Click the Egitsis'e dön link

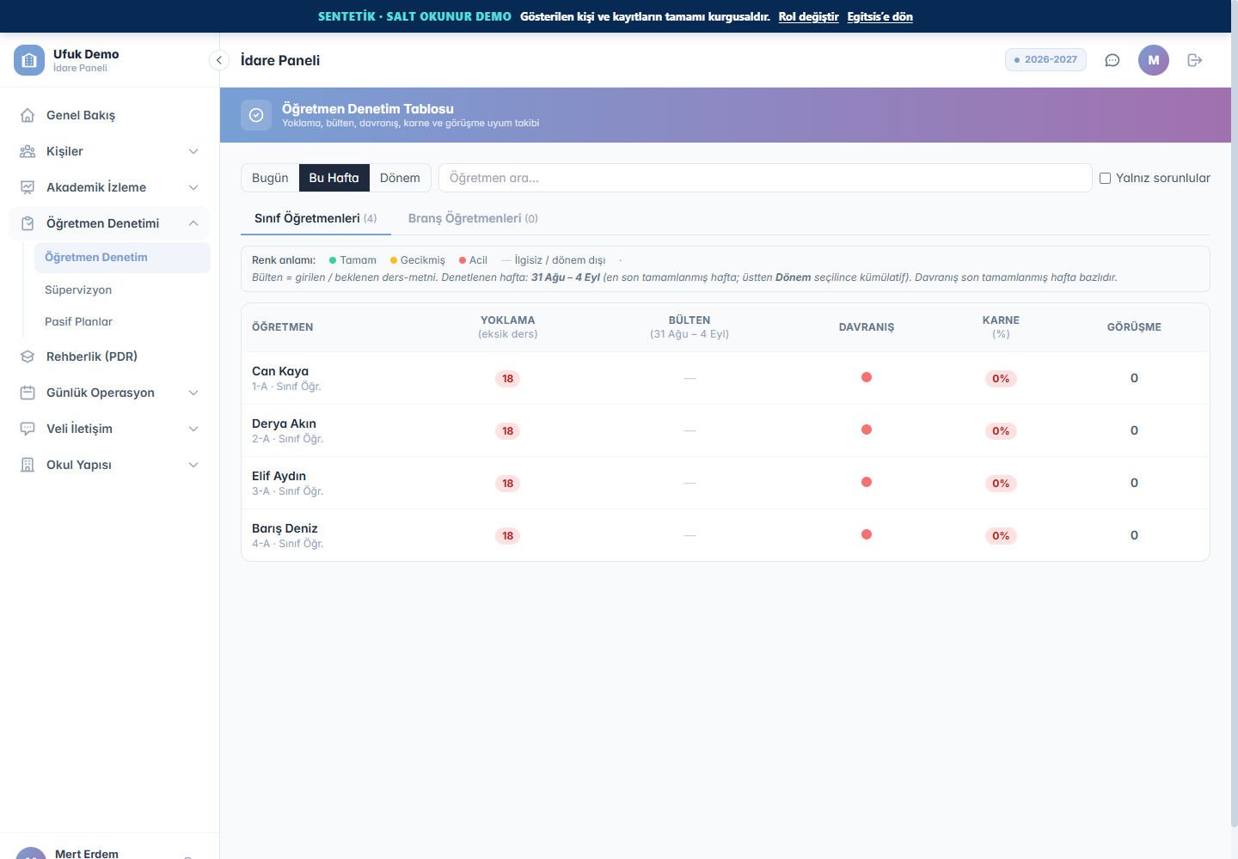[879, 16]
